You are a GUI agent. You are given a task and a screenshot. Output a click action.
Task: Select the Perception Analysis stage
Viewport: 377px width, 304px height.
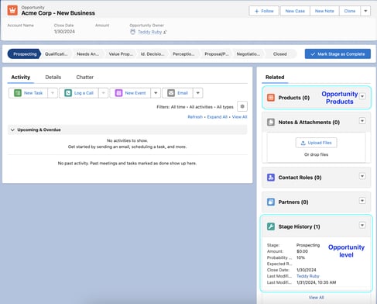(183, 54)
